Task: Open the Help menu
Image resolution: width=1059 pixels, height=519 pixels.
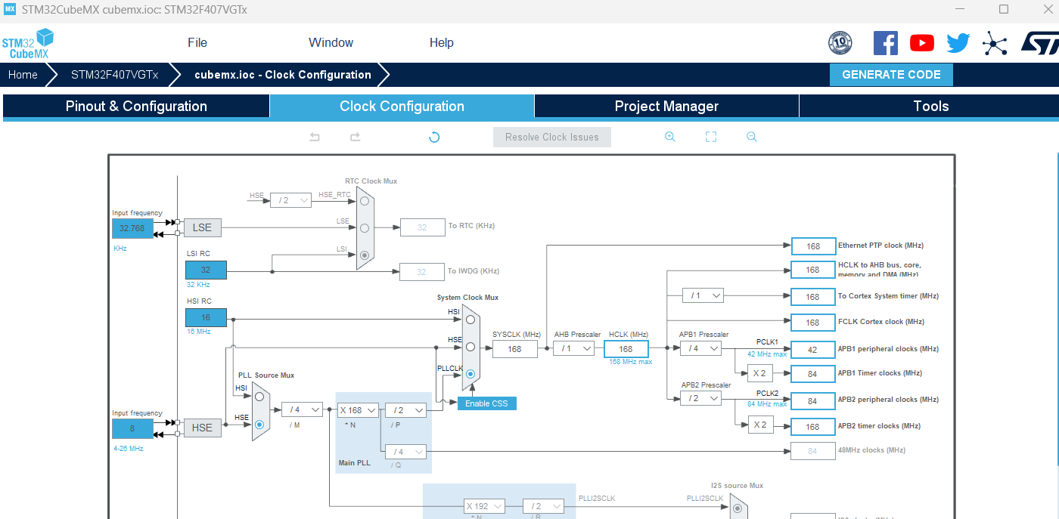Action: [441, 42]
